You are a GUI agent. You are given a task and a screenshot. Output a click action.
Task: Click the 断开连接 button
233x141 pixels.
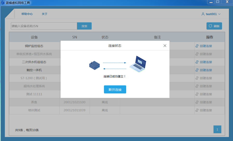click(115, 89)
